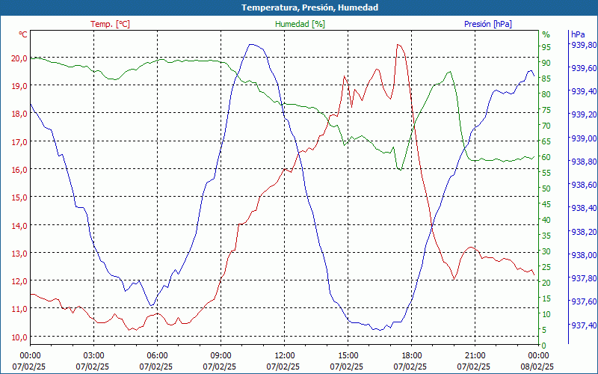The image size is (598, 374).
Task: Click "85" on the green humidity axis
Action: coord(546,79)
